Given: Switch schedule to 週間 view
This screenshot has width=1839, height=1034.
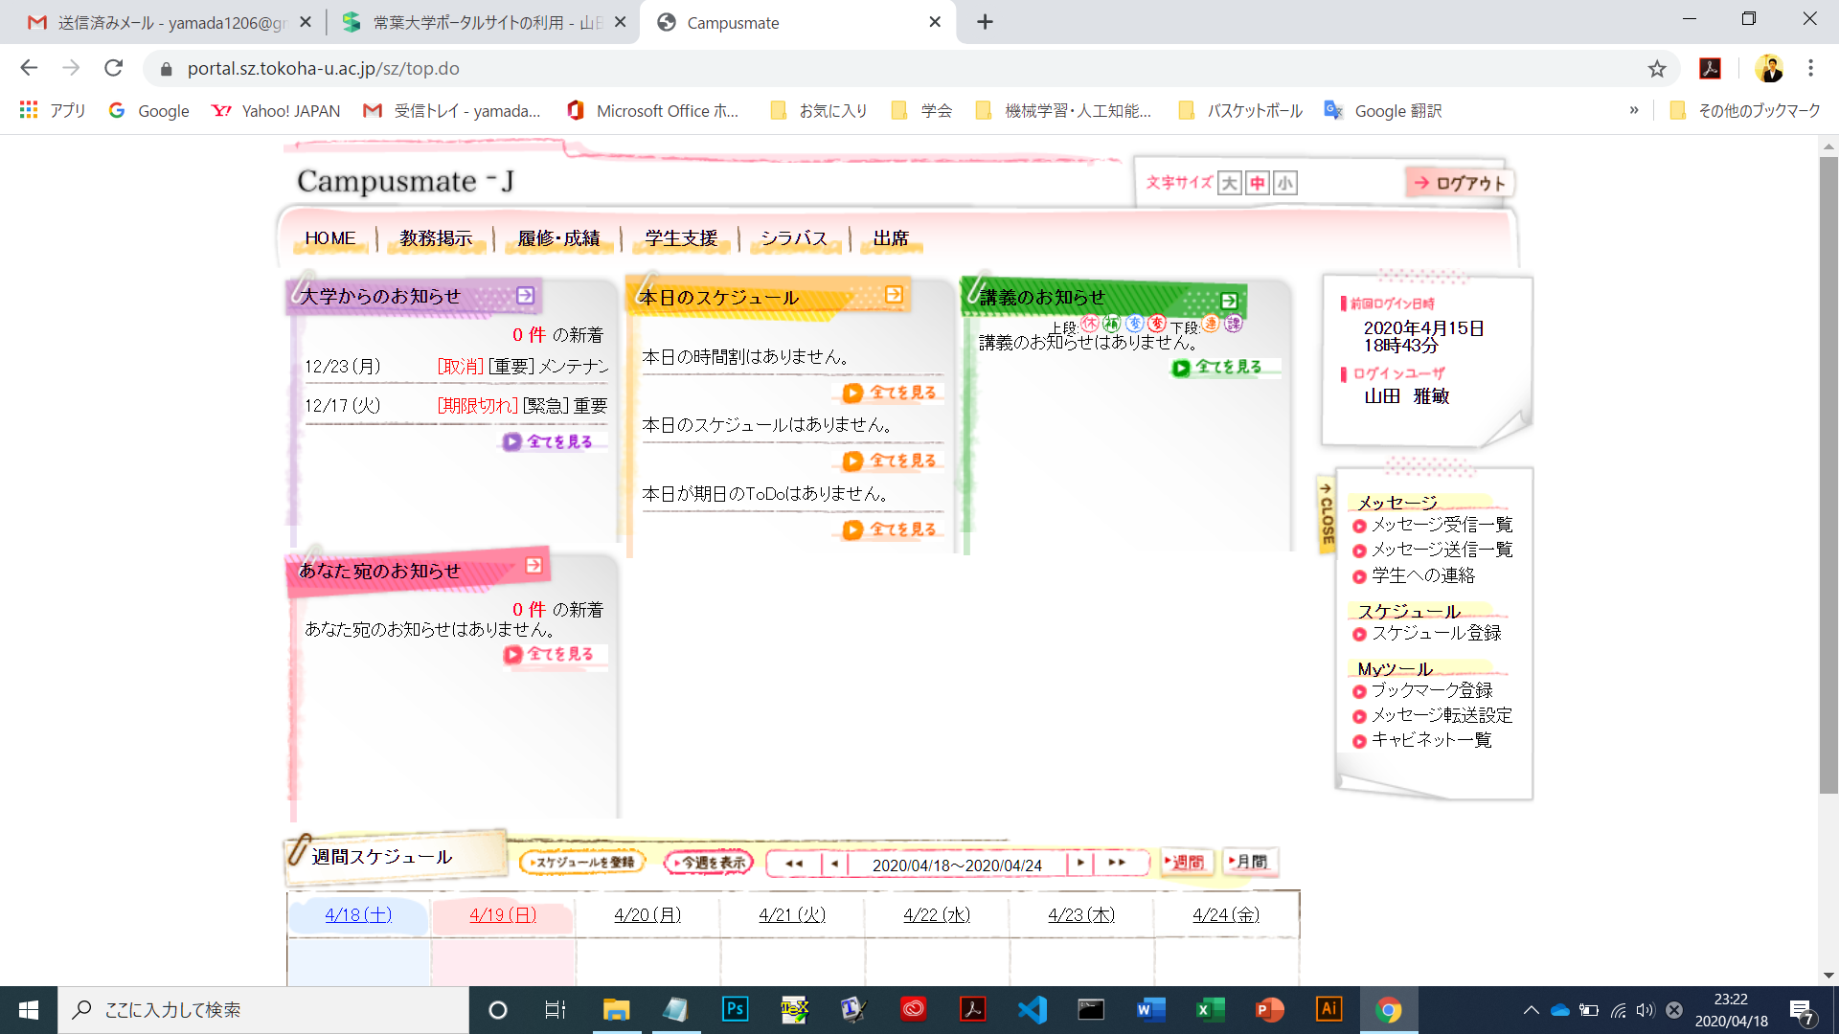Looking at the screenshot, I should point(1187,862).
